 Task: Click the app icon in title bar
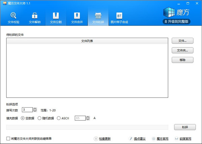pos(5,3)
